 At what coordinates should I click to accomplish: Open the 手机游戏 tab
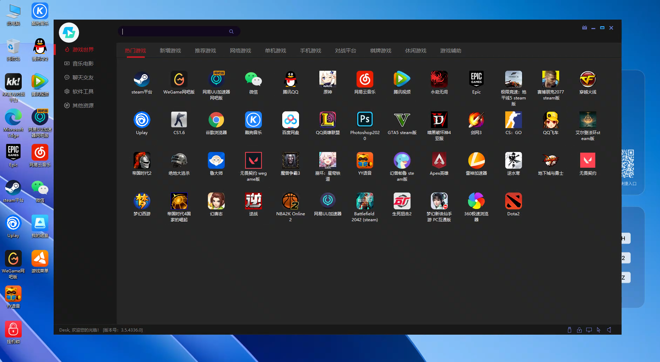point(310,51)
